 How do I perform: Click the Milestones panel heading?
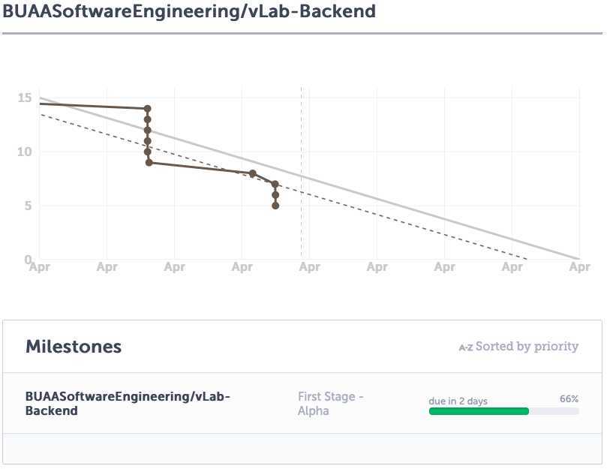74,347
